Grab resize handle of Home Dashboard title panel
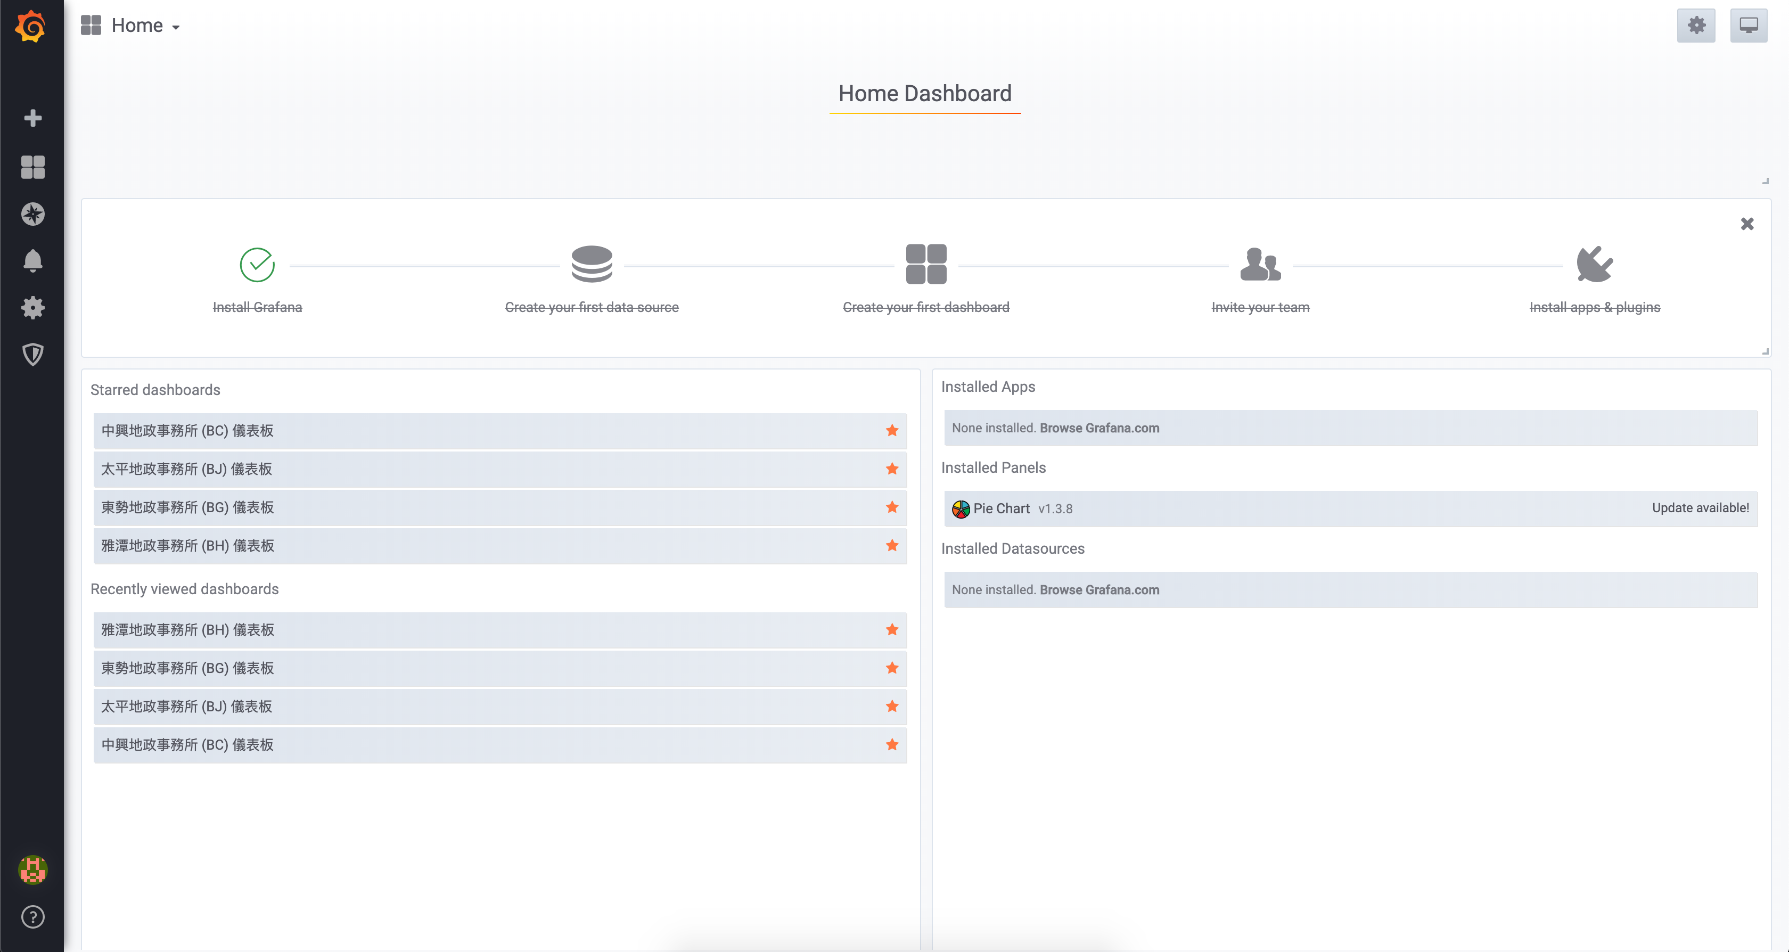 1765,180
